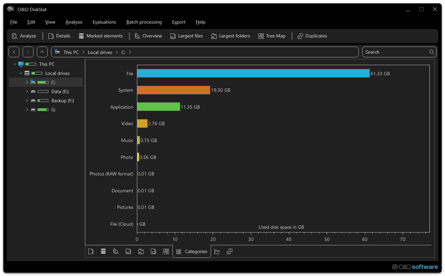Click C: in the breadcrumb path
Screen dimensions: 445x276
tap(123, 52)
